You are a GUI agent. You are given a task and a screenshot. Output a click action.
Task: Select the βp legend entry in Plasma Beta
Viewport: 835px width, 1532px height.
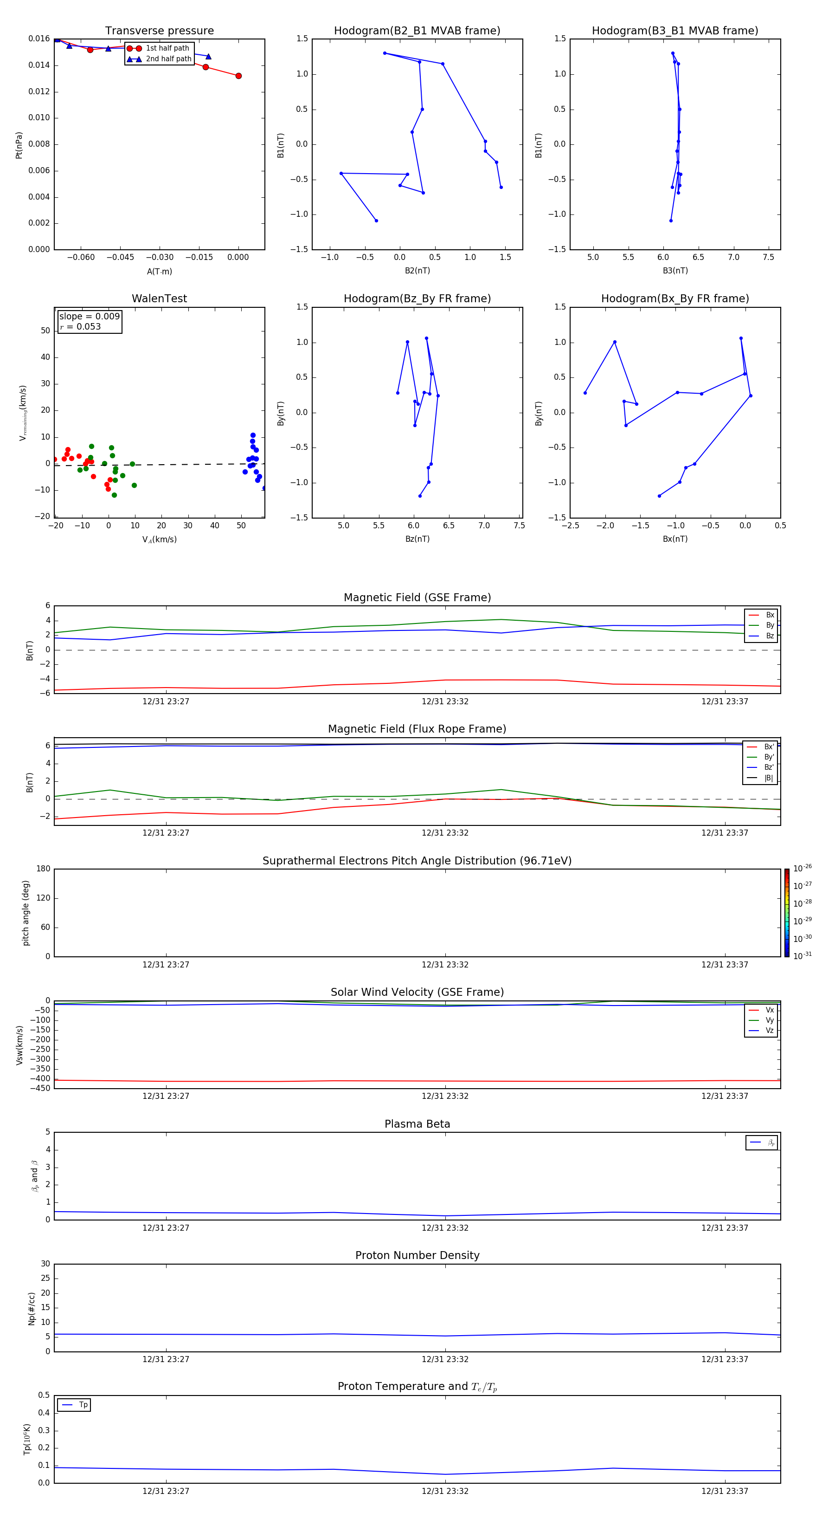click(762, 1143)
